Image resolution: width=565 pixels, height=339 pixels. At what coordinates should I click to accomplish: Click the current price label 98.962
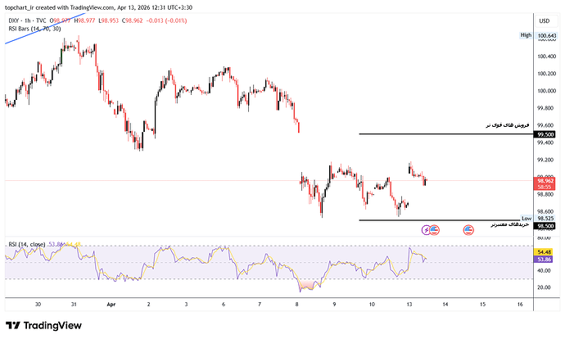(x=545, y=181)
